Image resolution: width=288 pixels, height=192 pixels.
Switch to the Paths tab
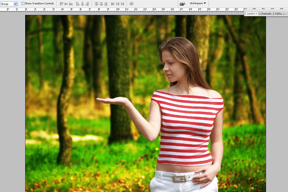278,13
